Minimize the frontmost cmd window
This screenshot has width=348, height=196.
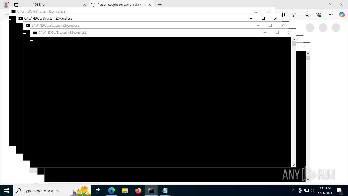coord(265,33)
